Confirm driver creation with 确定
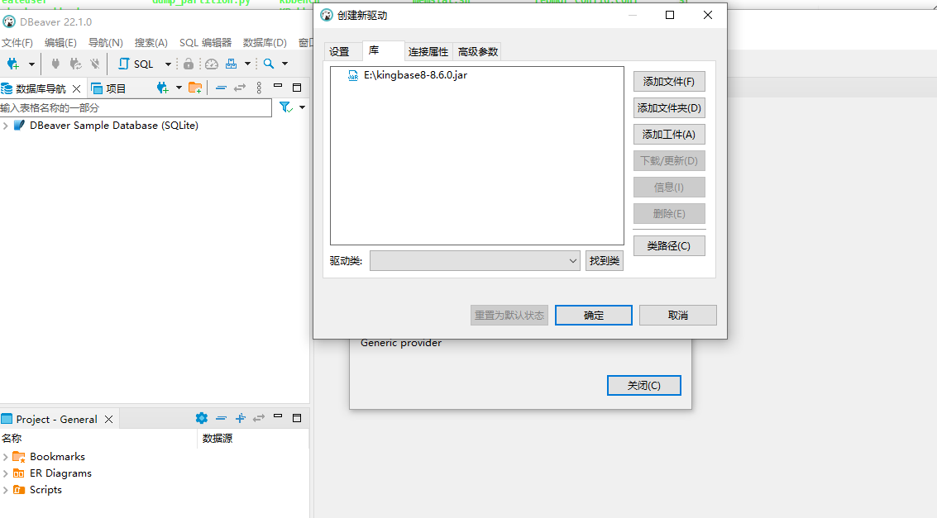937x518 pixels. pyautogui.click(x=594, y=315)
